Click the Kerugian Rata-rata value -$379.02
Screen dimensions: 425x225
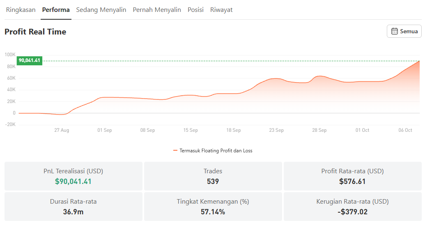(352, 212)
